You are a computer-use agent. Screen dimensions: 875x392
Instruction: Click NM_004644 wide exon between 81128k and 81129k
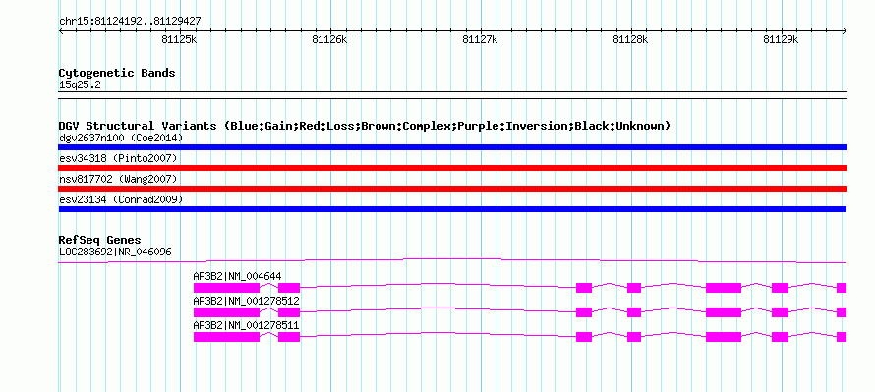tap(724, 288)
